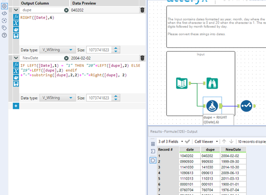The height and width of the screenshot is (195, 266).
Task: Open saved expressions folder for NewDate expression
Action: (x=16, y=77)
